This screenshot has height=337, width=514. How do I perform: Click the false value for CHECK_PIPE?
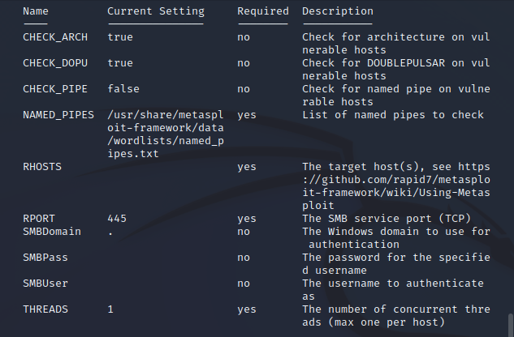pyautogui.click(x=123, y=89)
